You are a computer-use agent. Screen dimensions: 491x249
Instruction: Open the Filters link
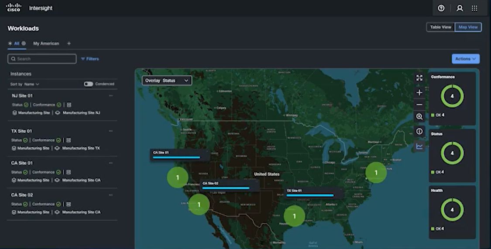click(90, 59)
